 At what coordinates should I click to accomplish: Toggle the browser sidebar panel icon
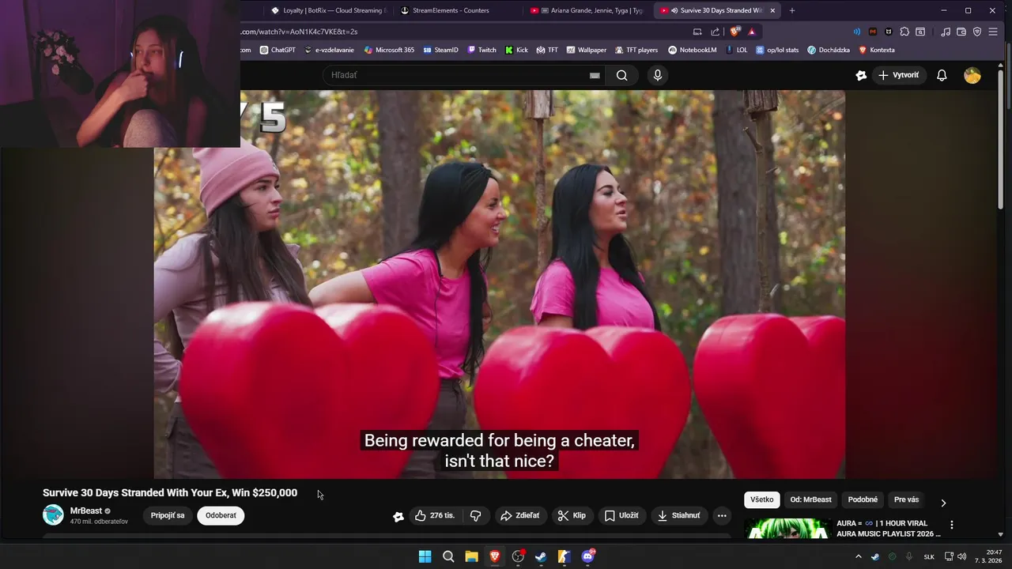[920, 32]
